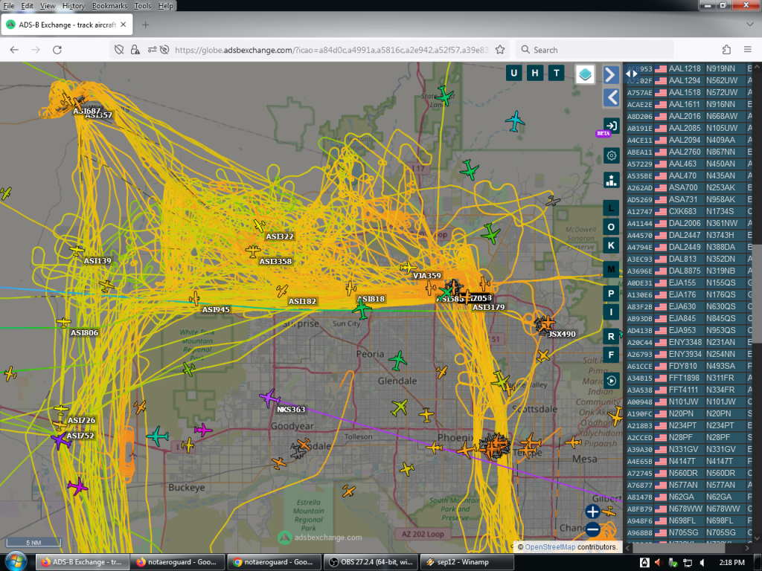Select the ASI726 aircraft icon

point(61,410)
